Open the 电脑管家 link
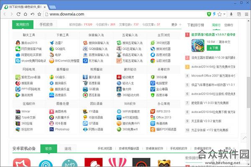Viewport: 251px width, 167px height. click(x=162, y=83)
